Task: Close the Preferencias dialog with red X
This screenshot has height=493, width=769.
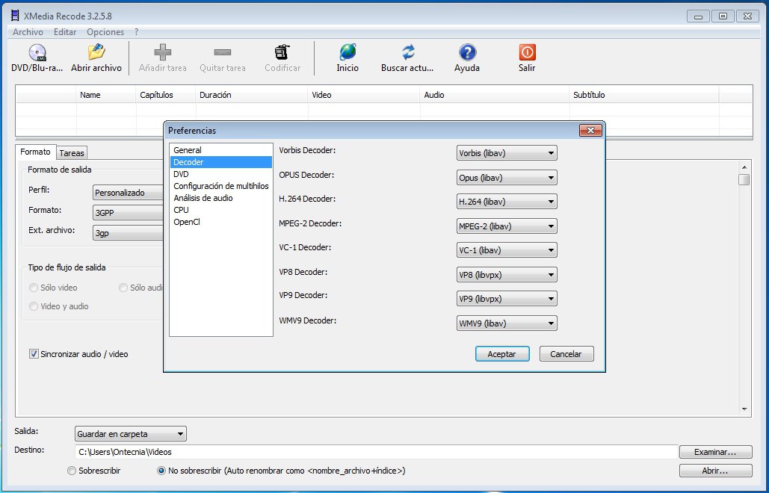Action: coord(590,131)
